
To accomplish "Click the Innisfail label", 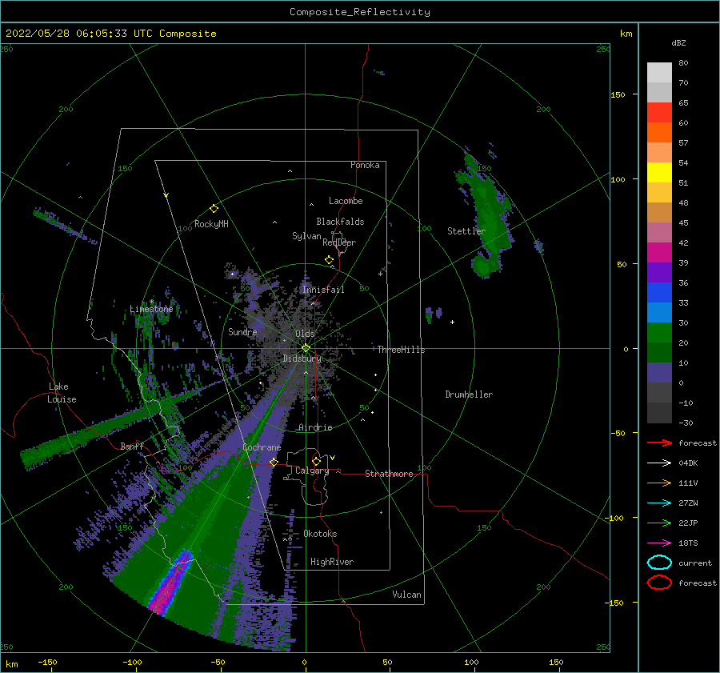I will (x=323, y=290).
